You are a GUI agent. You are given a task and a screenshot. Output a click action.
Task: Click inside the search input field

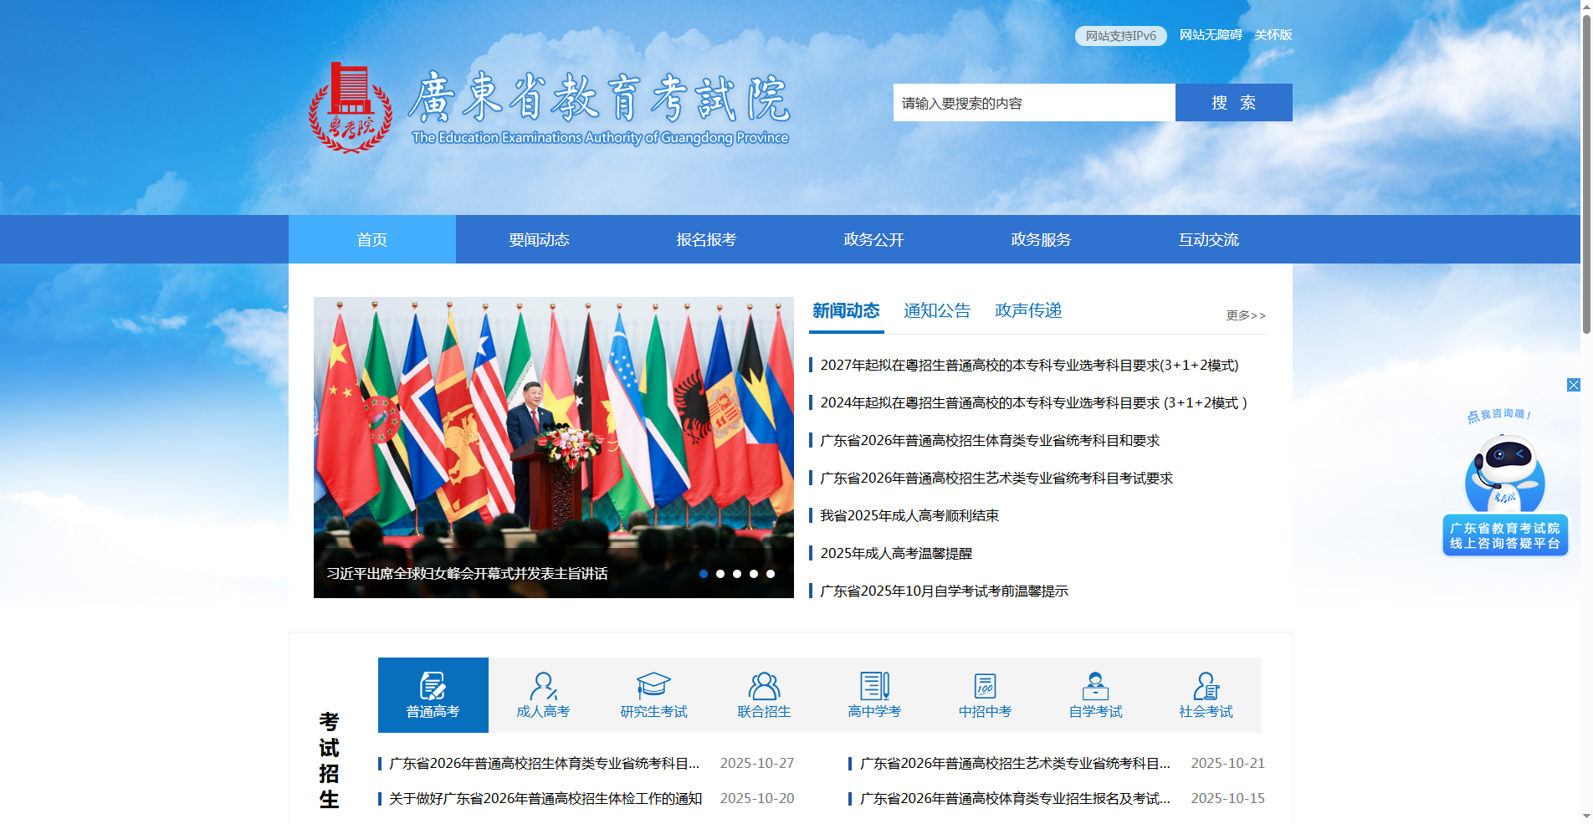coord(1029,102)
